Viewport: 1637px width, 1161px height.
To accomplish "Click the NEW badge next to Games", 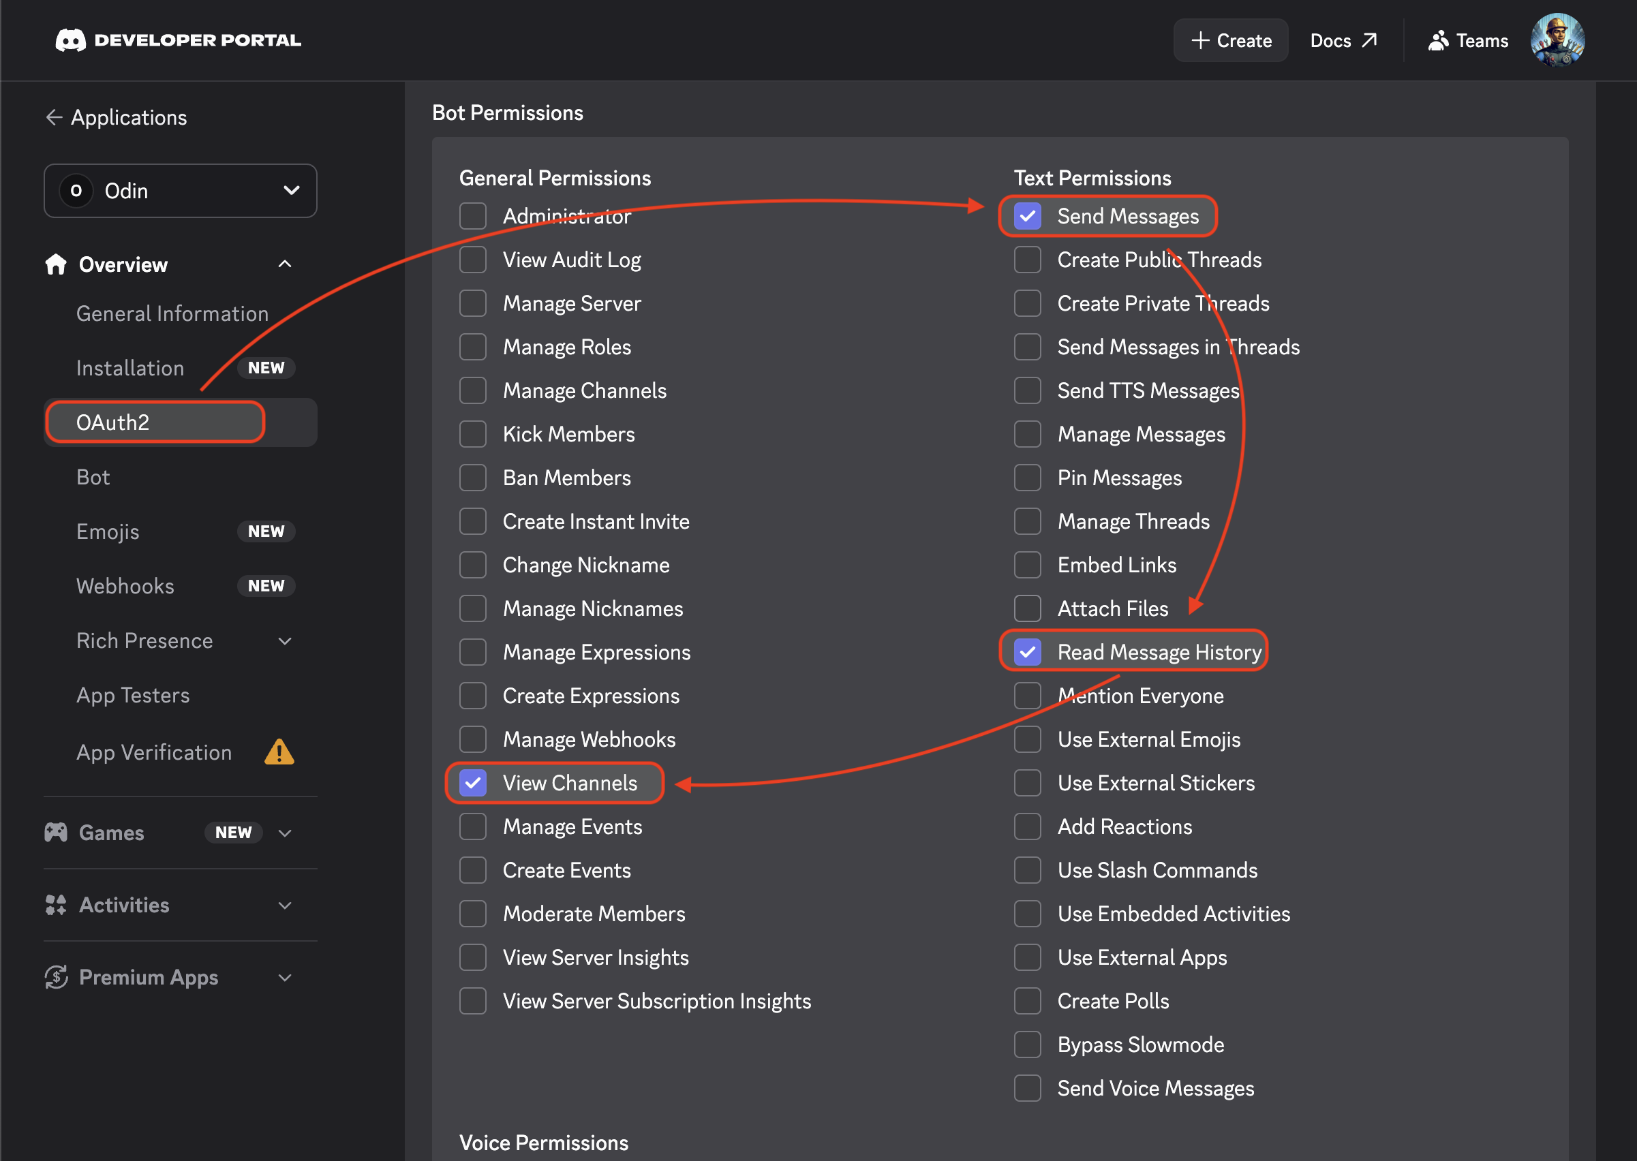I will 233,832.
